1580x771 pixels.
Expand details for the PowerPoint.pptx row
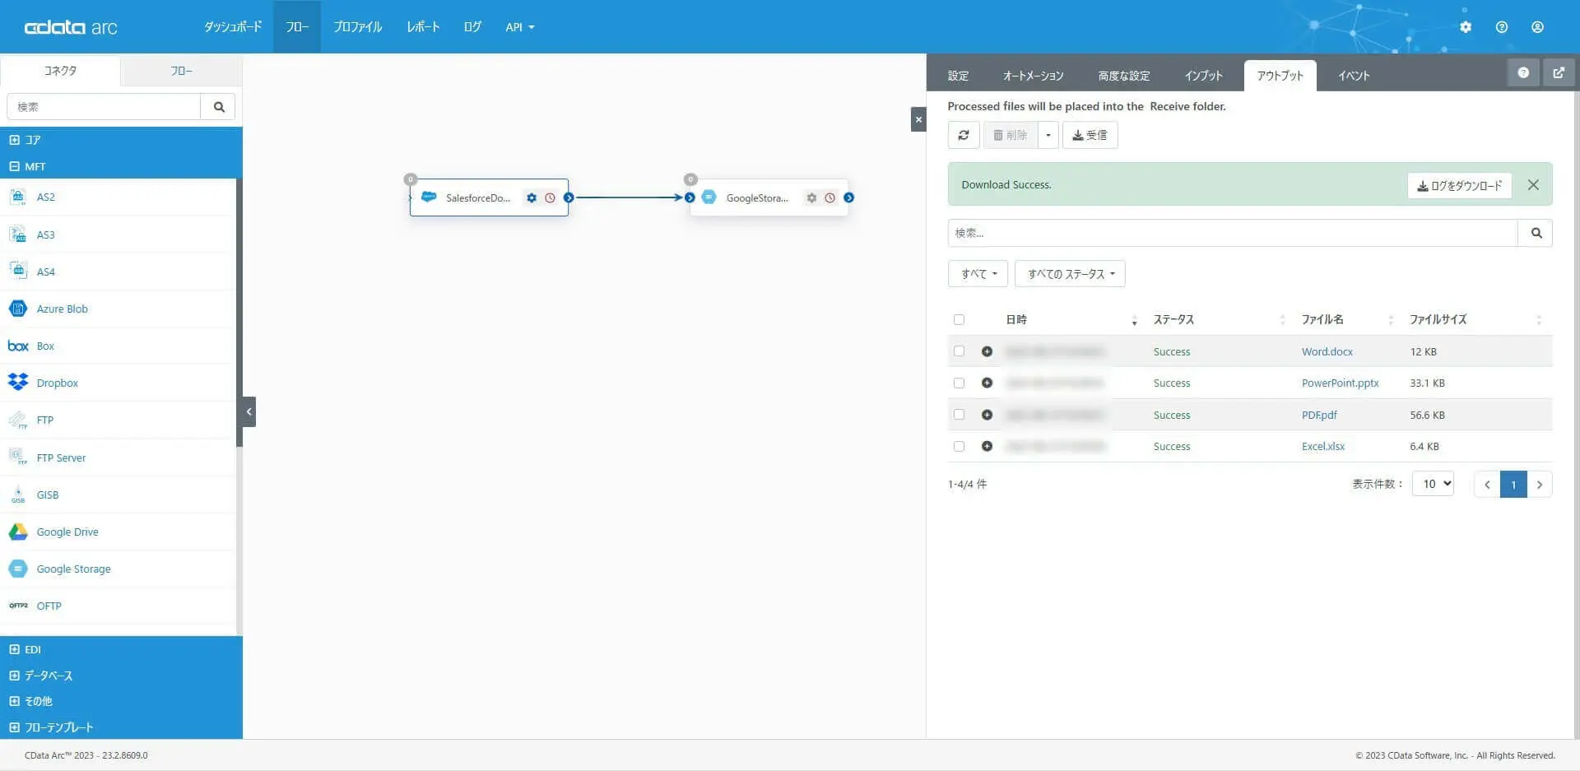(987, 383)
